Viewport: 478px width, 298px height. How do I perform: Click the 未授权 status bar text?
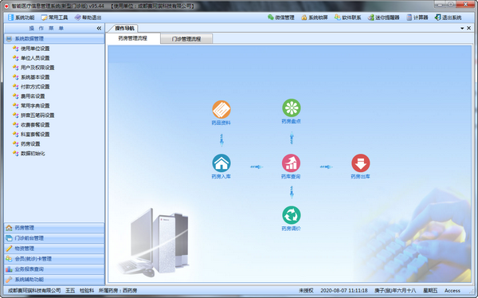pyautogui.click(x=306, y=291)
